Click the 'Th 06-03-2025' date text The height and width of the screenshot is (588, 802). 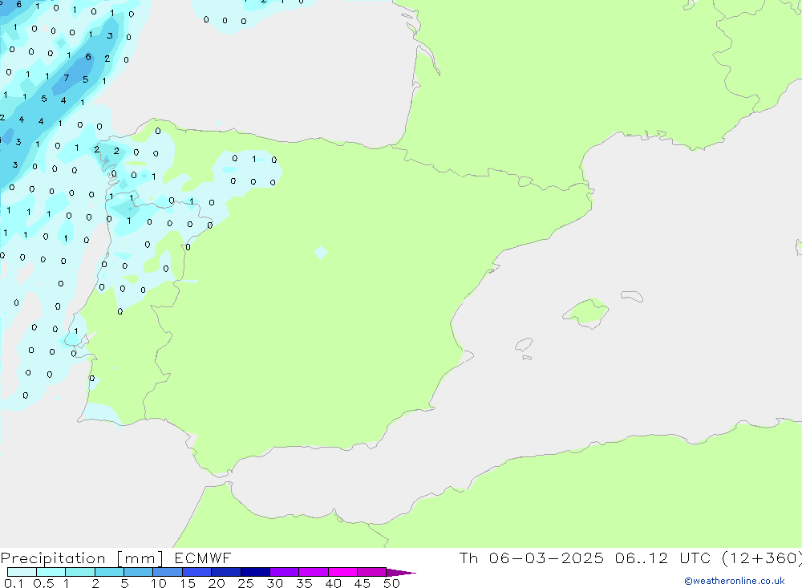pyautogui.click(x=531, y=558)
